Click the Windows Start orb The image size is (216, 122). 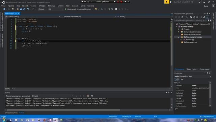[x=3, y=120]
